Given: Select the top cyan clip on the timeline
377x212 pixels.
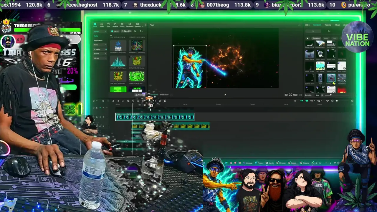Looking at the screenshot, I should point(155,117).
